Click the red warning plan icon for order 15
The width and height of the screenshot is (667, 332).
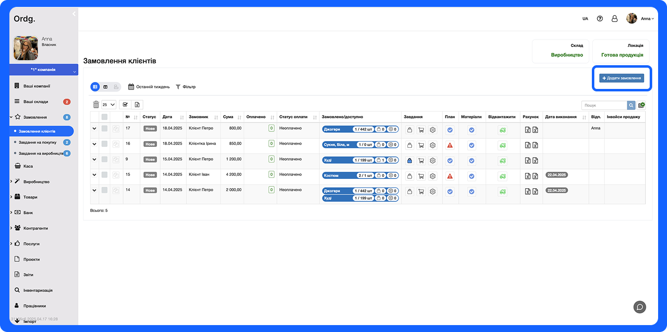[449, 176]
